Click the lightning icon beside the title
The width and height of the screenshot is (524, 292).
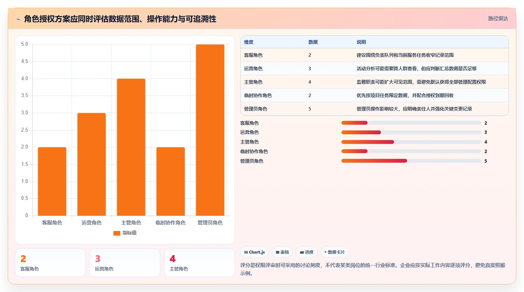(18, 19)
